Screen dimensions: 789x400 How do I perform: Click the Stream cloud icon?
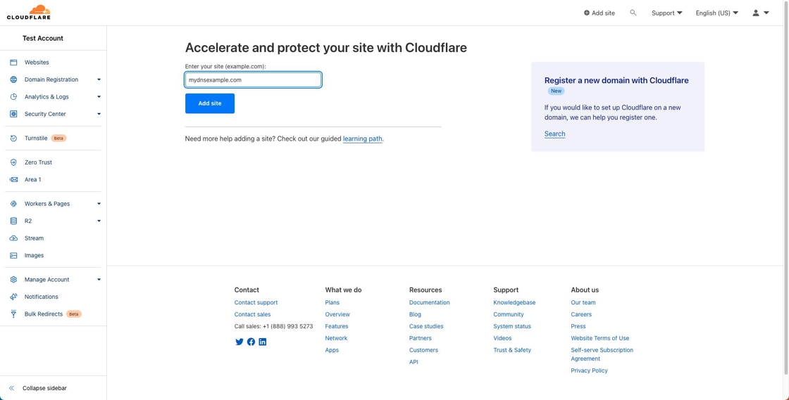13,238
